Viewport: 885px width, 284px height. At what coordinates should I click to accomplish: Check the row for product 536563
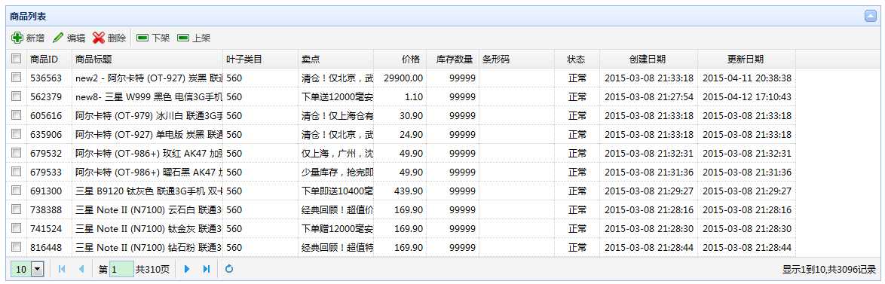pyautogui.click(x=17, y=78)
